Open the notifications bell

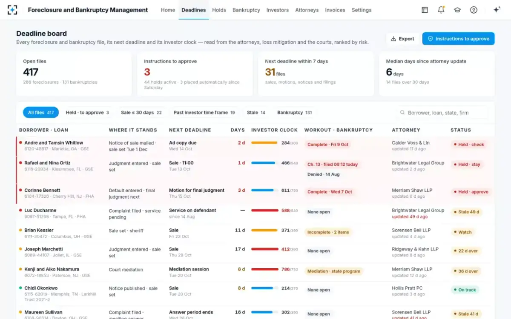(441, 10)
